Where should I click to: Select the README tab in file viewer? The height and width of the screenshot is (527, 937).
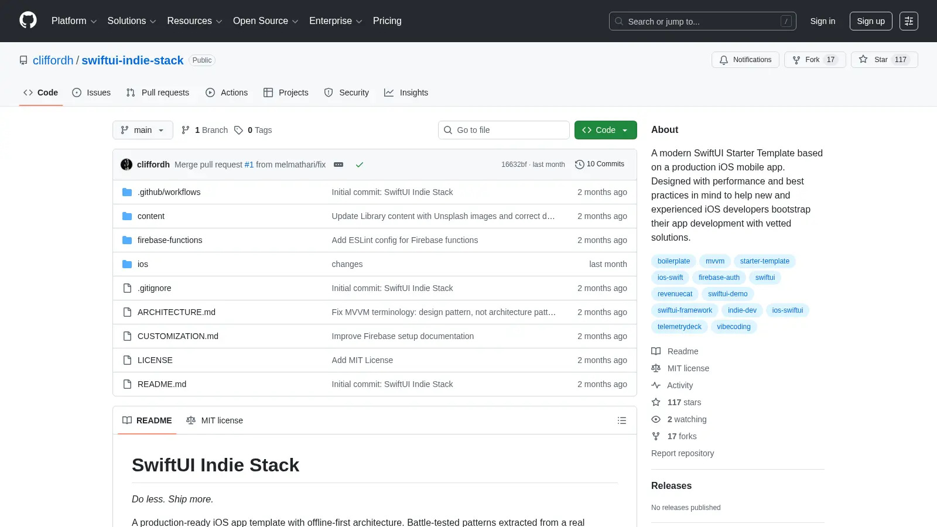tap(147, 420)
